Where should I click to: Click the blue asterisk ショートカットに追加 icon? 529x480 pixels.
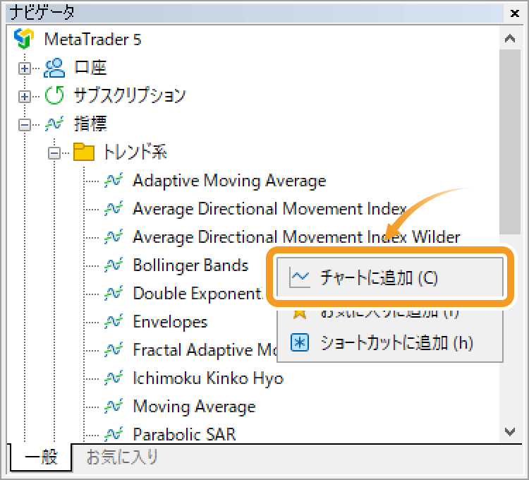(300, 342)
